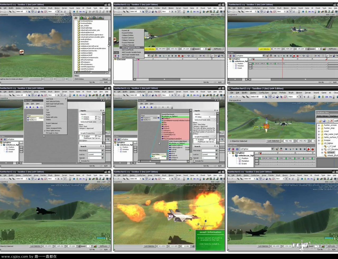The image size is (338, 259).
Task: Open DB toolbar icon in Database View screenshot
Action: [x=327, y=97]
